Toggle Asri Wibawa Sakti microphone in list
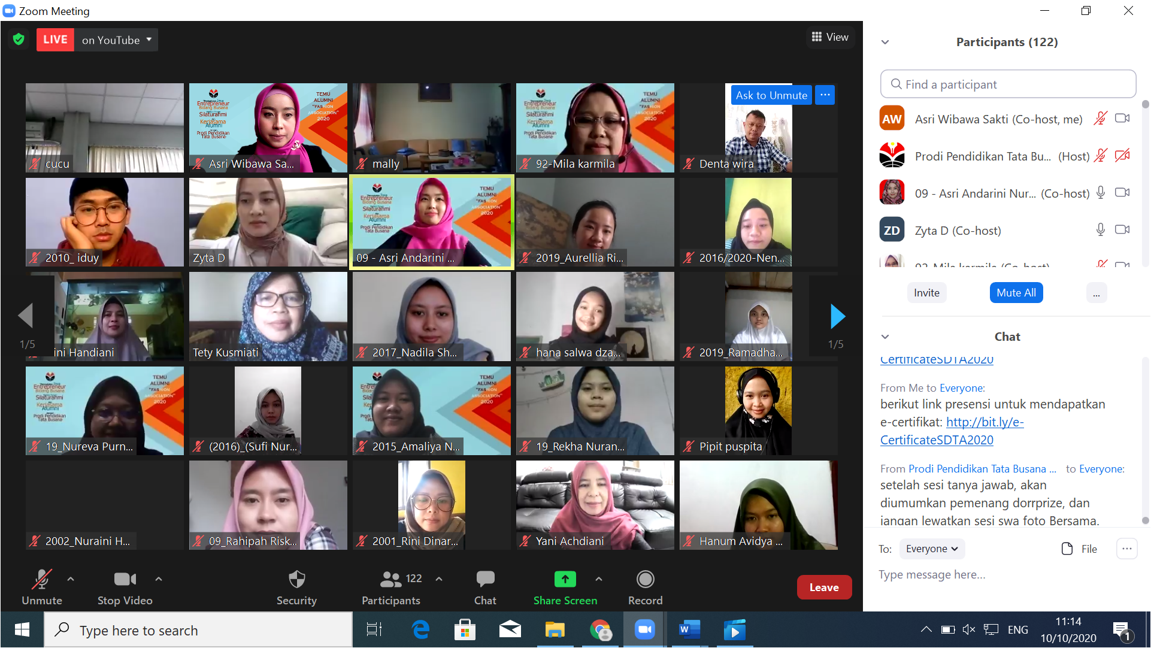 coord(1100,119)
